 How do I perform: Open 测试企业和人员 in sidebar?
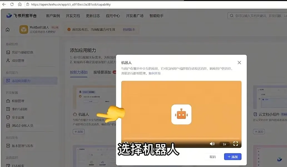pyautogui.click(x=23, y=125)
